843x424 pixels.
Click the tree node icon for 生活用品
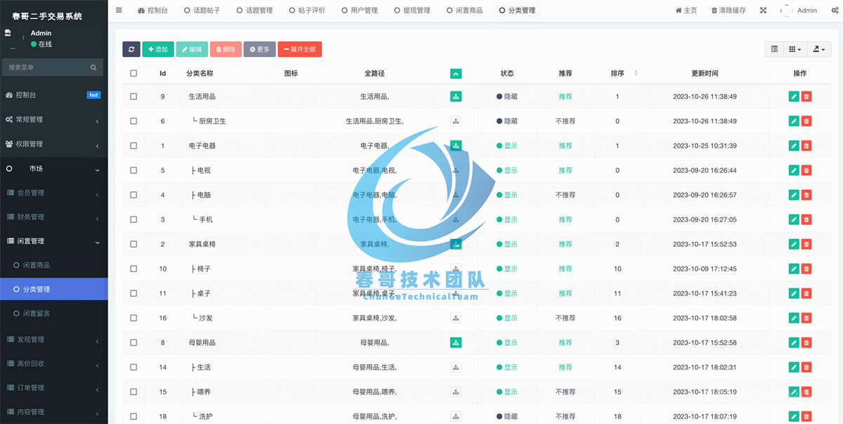pos(456,96)
